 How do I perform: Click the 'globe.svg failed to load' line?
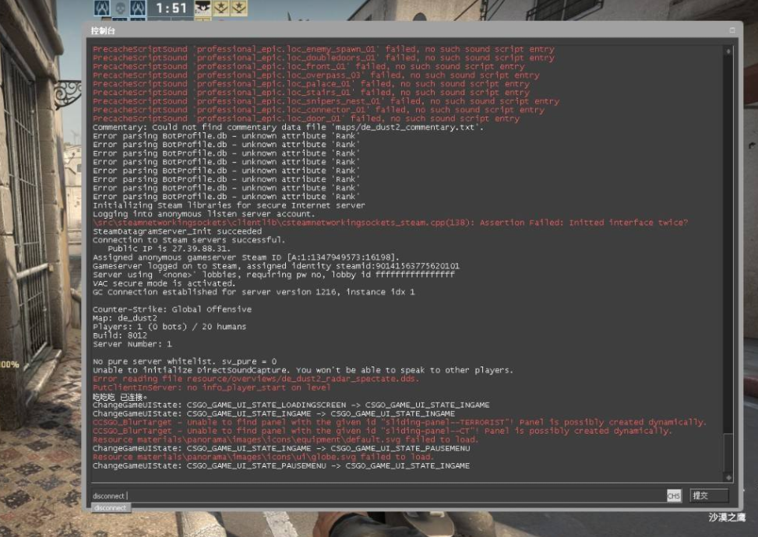(263, 457)
